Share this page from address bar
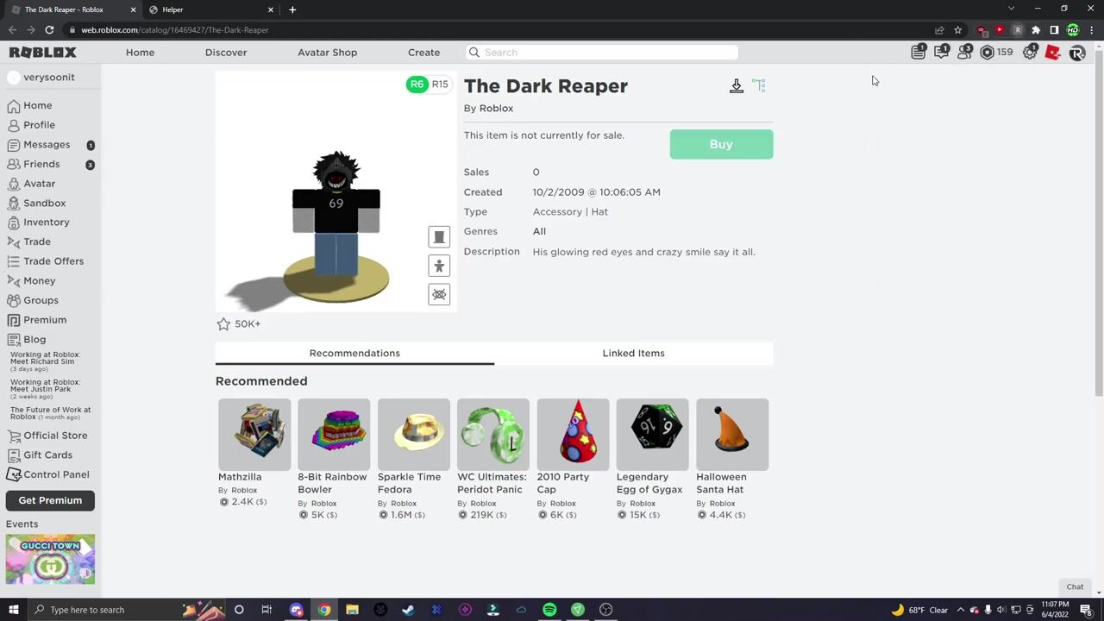The image size is (1104, 621). pos(939,30)
